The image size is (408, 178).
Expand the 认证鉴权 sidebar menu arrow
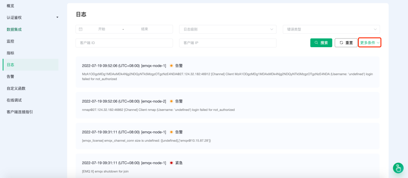(x=57, y=17)
